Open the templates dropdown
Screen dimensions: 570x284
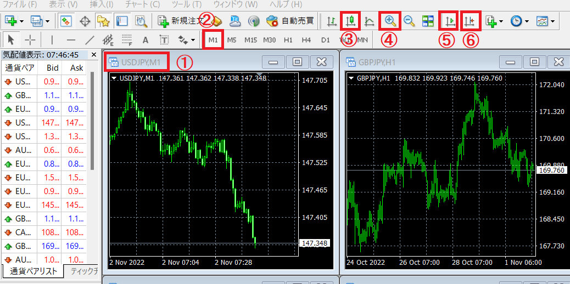click(552, 21)
